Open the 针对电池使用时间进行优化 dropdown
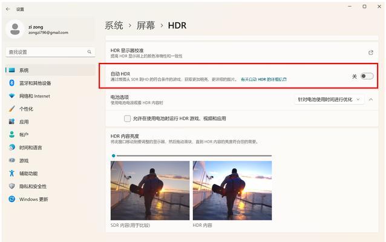The height and width of the screenshot is (242, 386). (x=329, y=99)
